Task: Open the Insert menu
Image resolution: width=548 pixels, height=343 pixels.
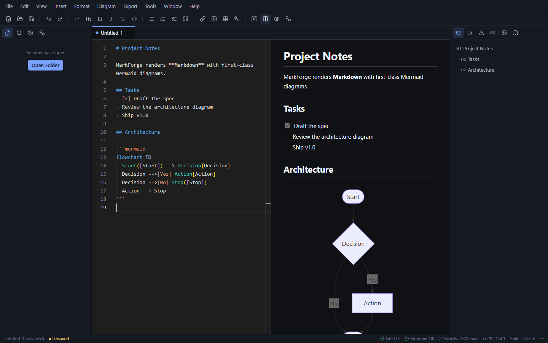Action: [61, 6]
